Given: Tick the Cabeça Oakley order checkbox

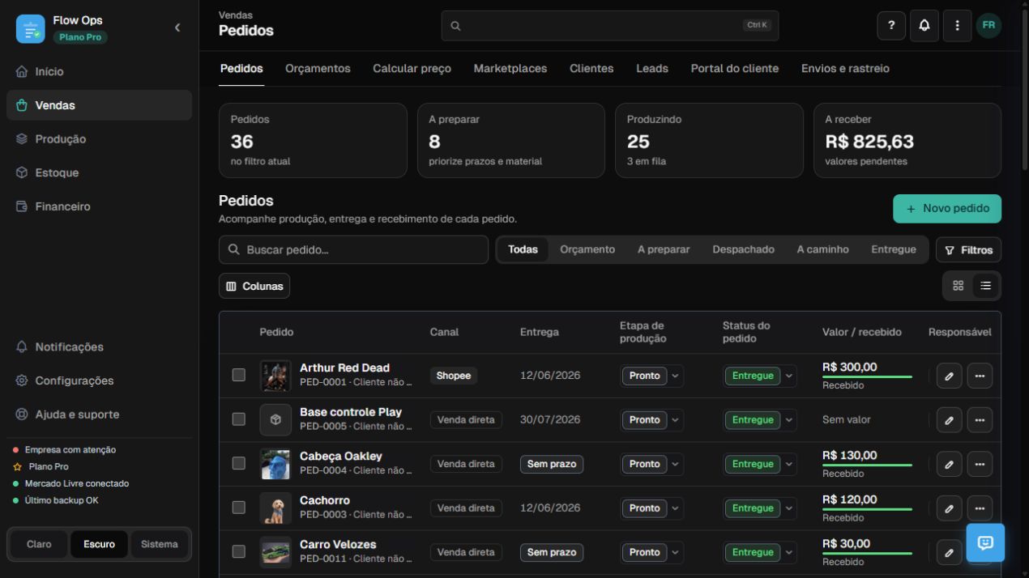Looking at the screenshot, I should pyautogui.click(x=238, y=463).
